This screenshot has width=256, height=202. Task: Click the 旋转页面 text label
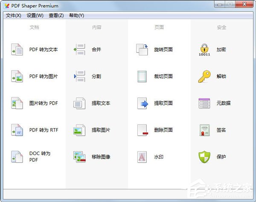[163, 50]
